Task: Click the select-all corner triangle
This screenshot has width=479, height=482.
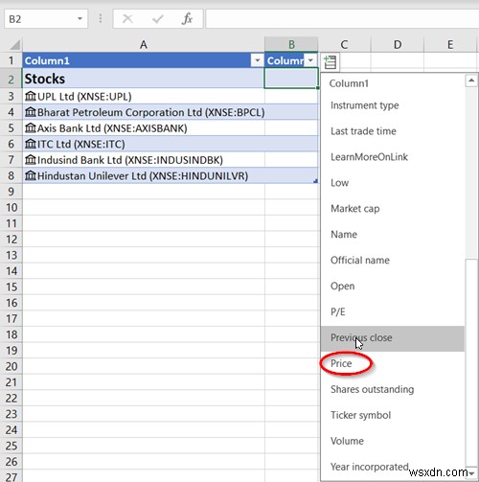Action: [x=14, y=45]
